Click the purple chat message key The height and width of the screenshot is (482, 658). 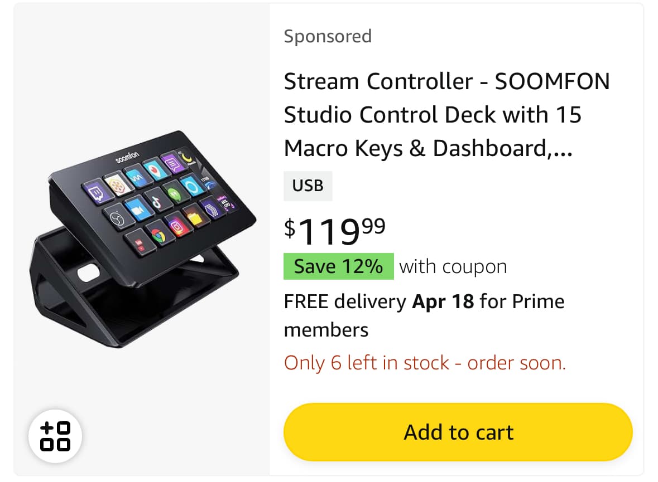[x=172, y=163]
